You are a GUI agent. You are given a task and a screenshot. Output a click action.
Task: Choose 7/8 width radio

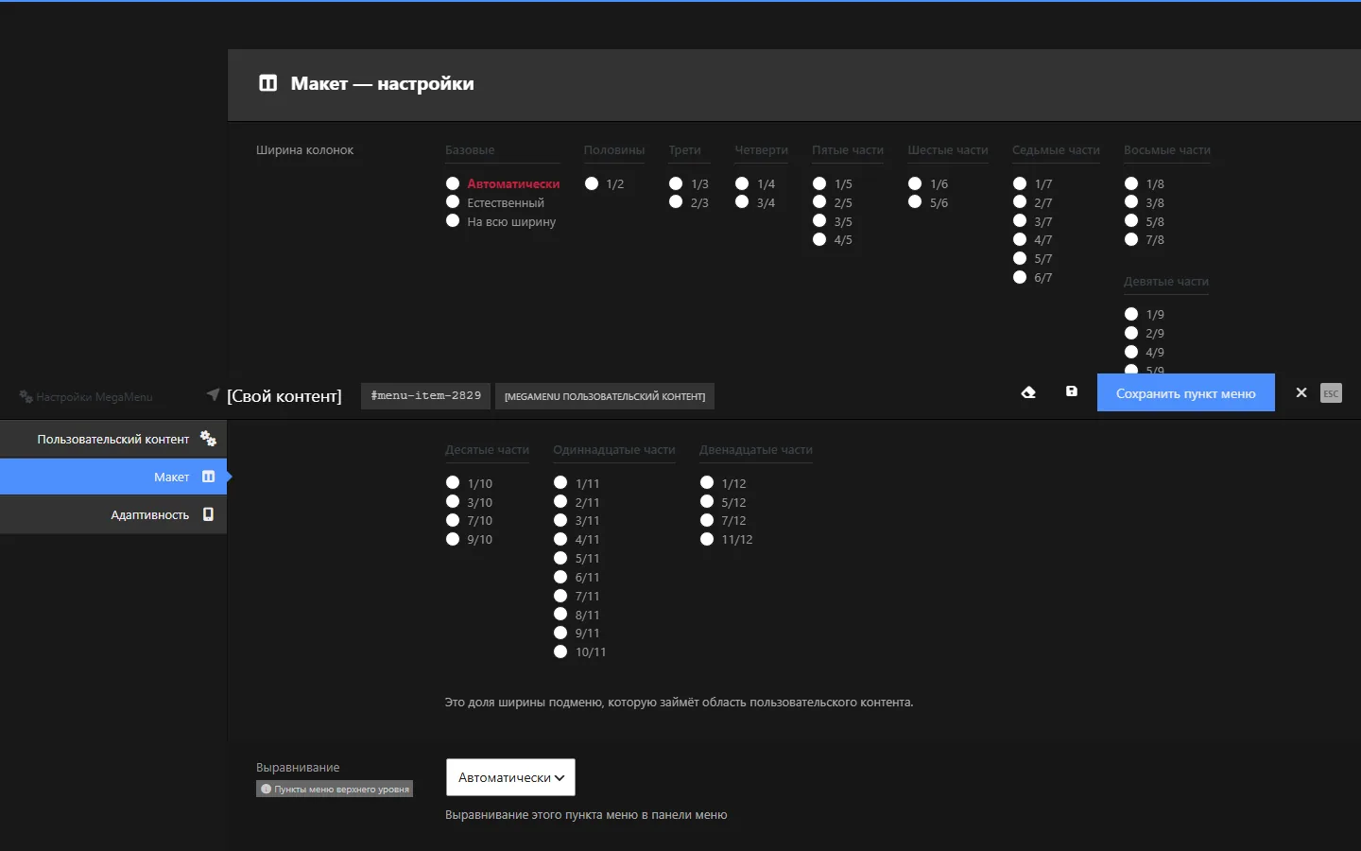point(1131,239)
